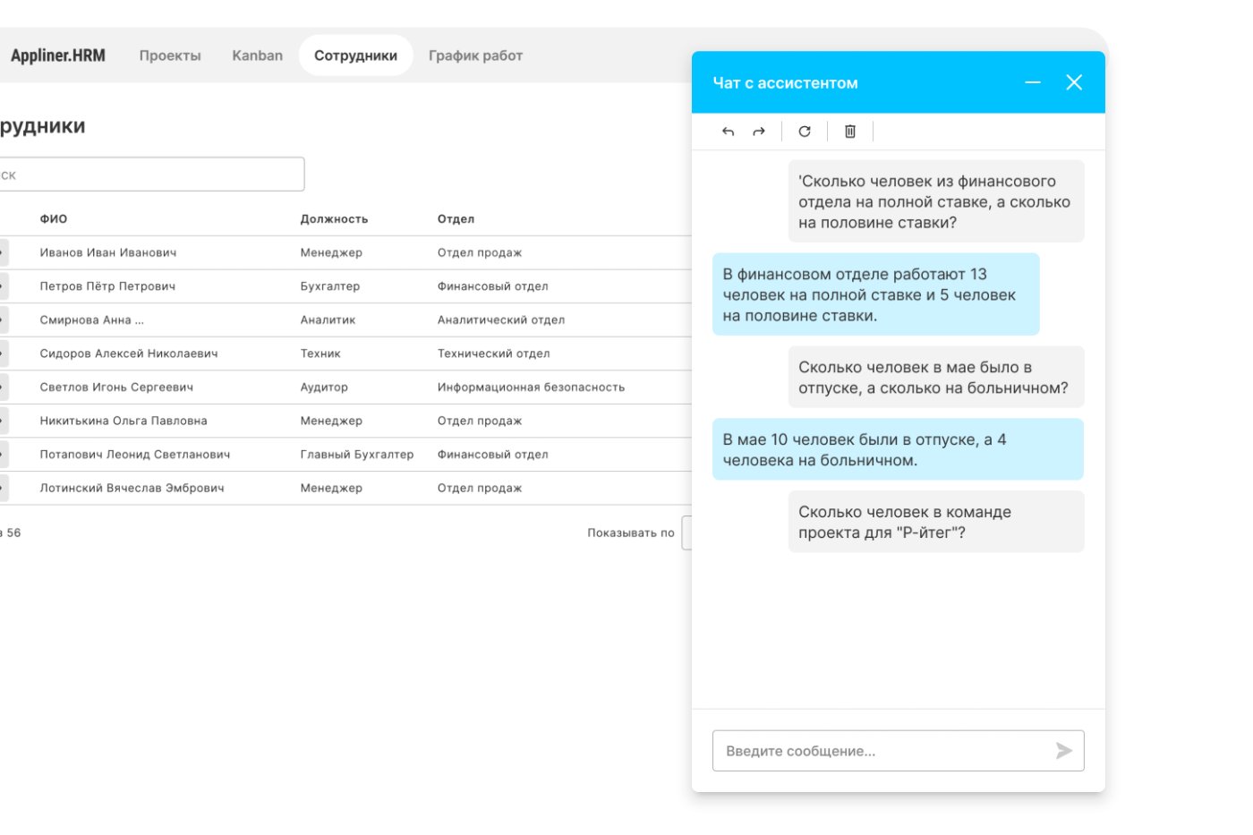Click the Бухгалтер position cell

[x=330, y=286]
